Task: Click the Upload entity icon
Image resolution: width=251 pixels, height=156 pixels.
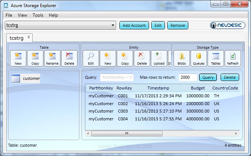Action: [159, 58]
